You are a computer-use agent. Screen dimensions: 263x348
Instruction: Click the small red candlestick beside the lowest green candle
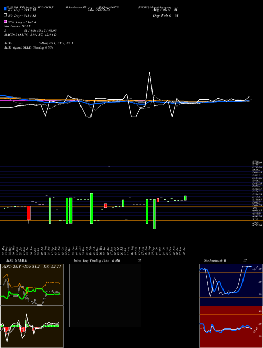coord(158,200)
